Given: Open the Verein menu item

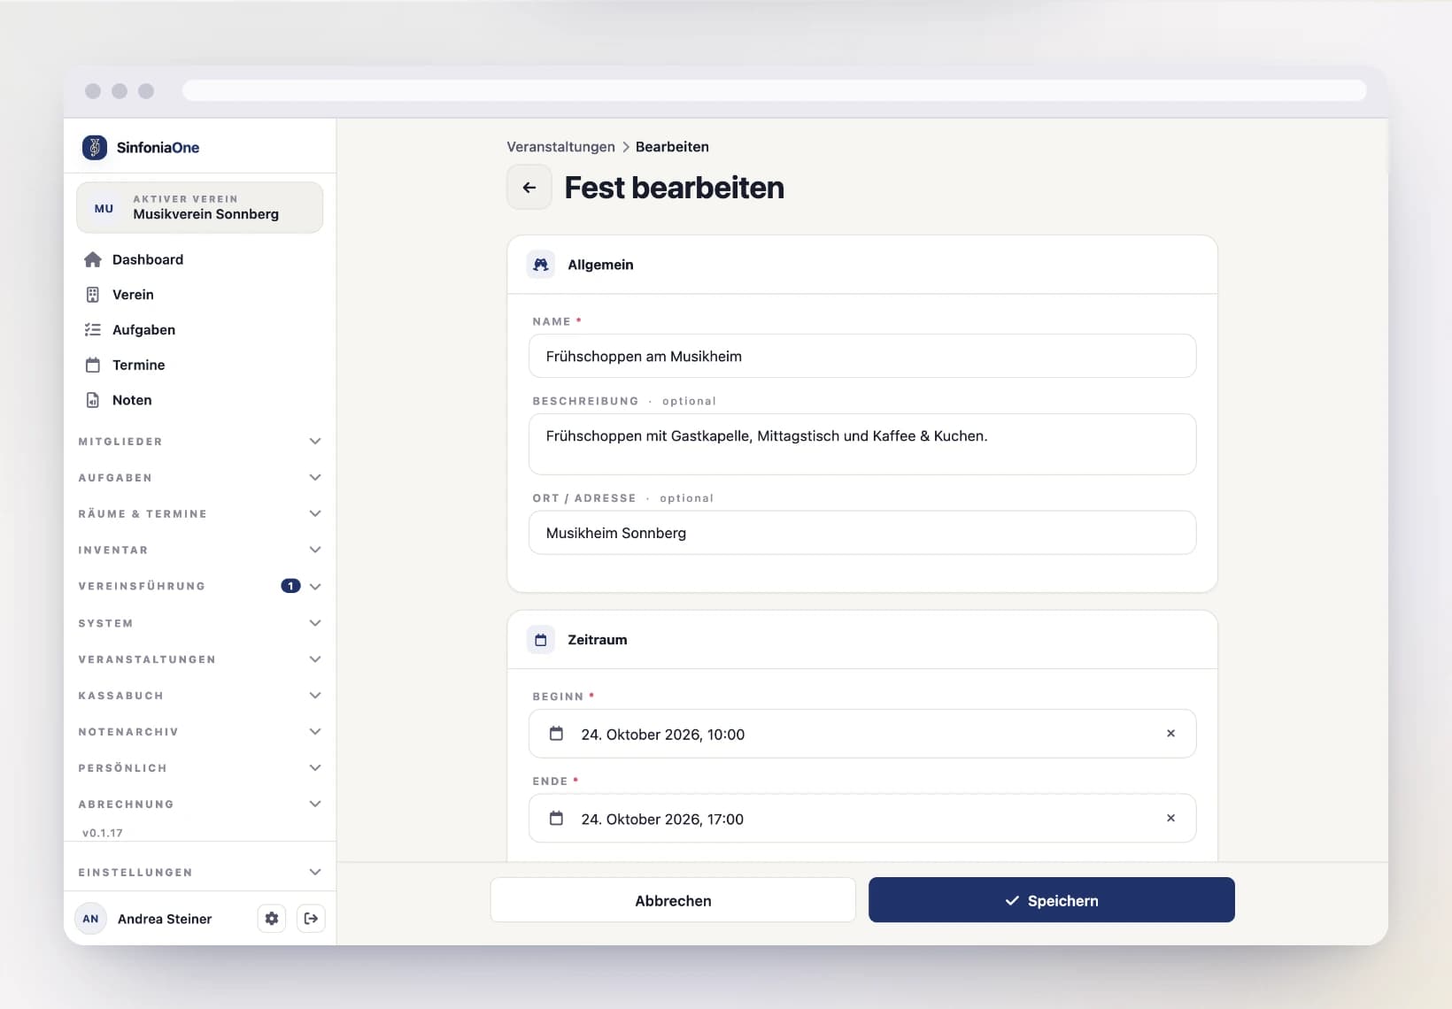Looking at the screenshot, I should click(200, 295).
